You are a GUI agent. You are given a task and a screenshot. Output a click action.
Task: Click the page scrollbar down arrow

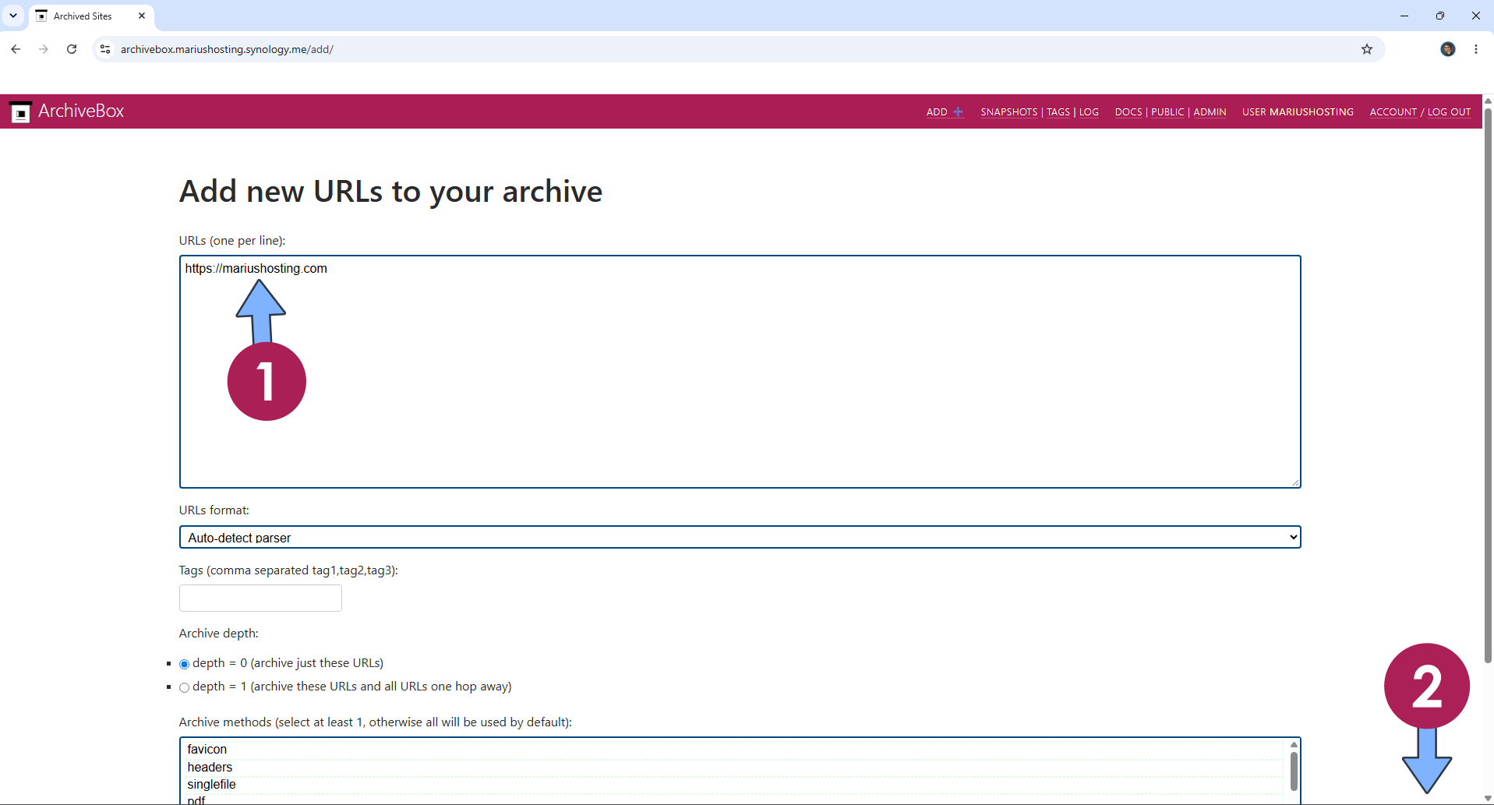(x=1488, y=799)
